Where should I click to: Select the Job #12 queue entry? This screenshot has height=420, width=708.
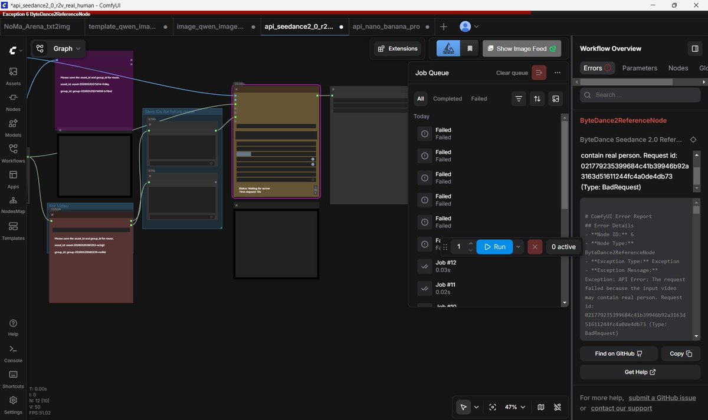(x=488, y=266)
